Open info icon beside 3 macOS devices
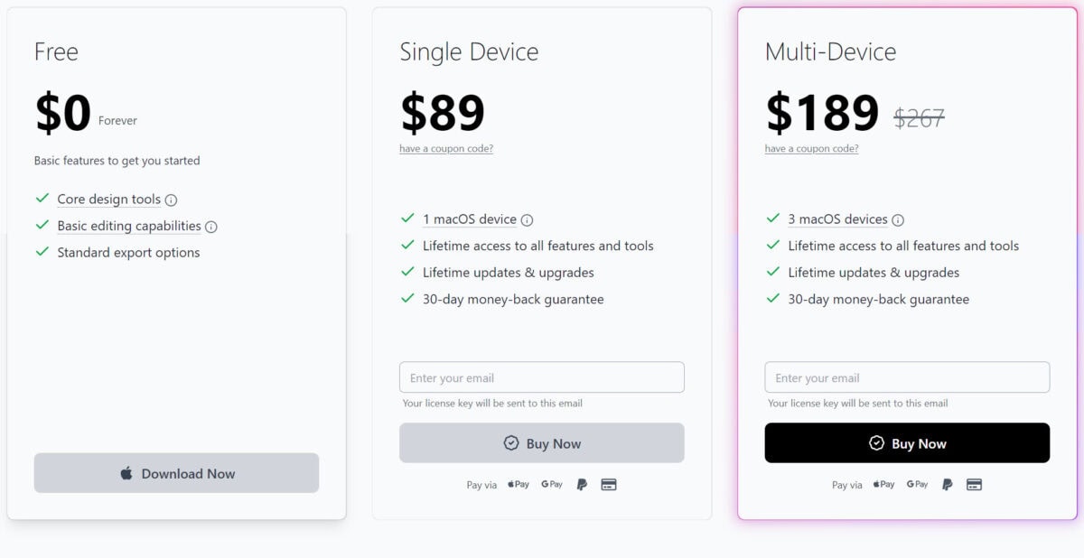This screenshot has height=558, width=1084. click(898, 220)
